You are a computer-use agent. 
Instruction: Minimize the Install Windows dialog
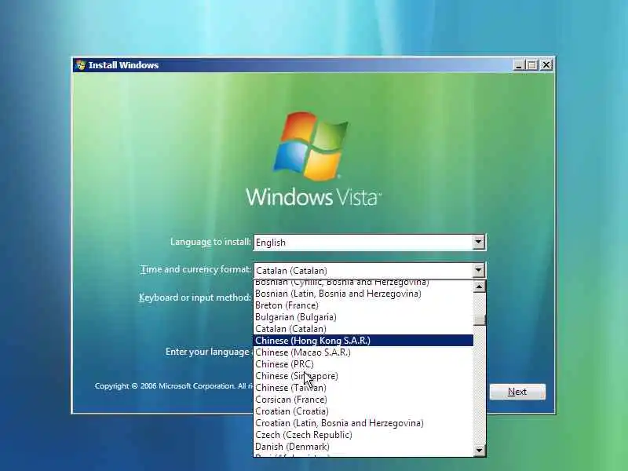point(519,65)
